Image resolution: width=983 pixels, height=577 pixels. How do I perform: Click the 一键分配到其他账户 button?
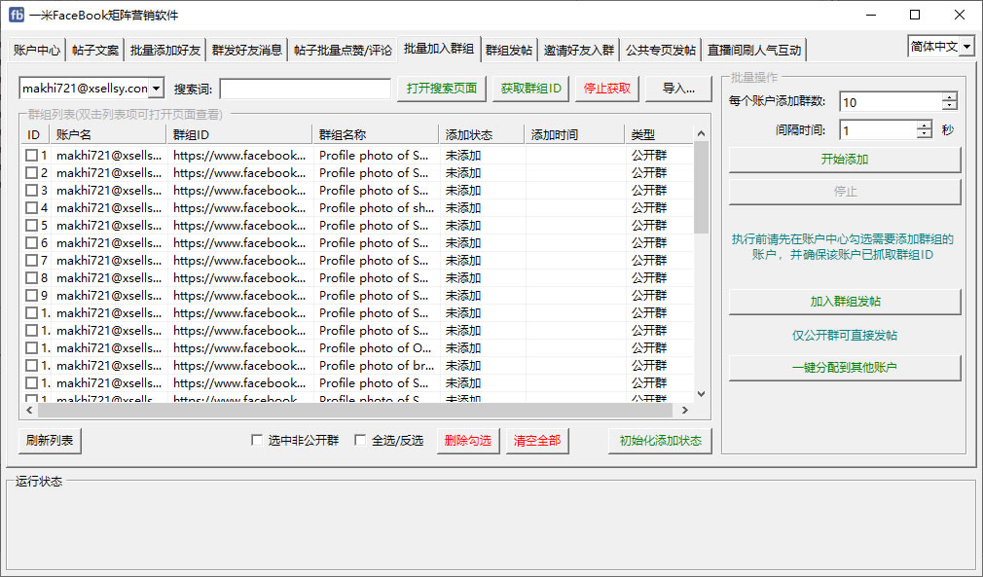[845, 368]
